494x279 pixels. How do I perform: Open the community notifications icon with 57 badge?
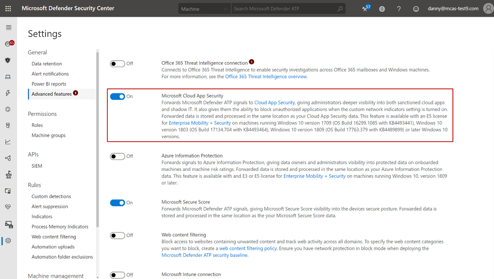[x=366, y=8]
